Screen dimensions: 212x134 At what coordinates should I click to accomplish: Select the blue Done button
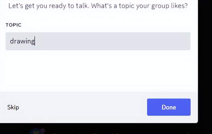169,107
